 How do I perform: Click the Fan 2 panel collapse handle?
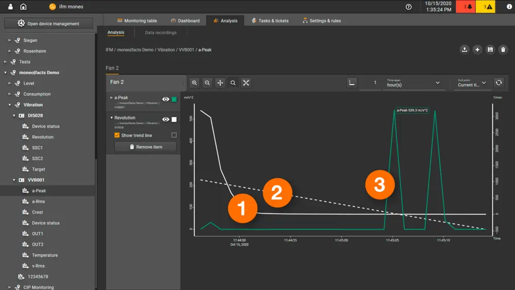pos(183,83)
